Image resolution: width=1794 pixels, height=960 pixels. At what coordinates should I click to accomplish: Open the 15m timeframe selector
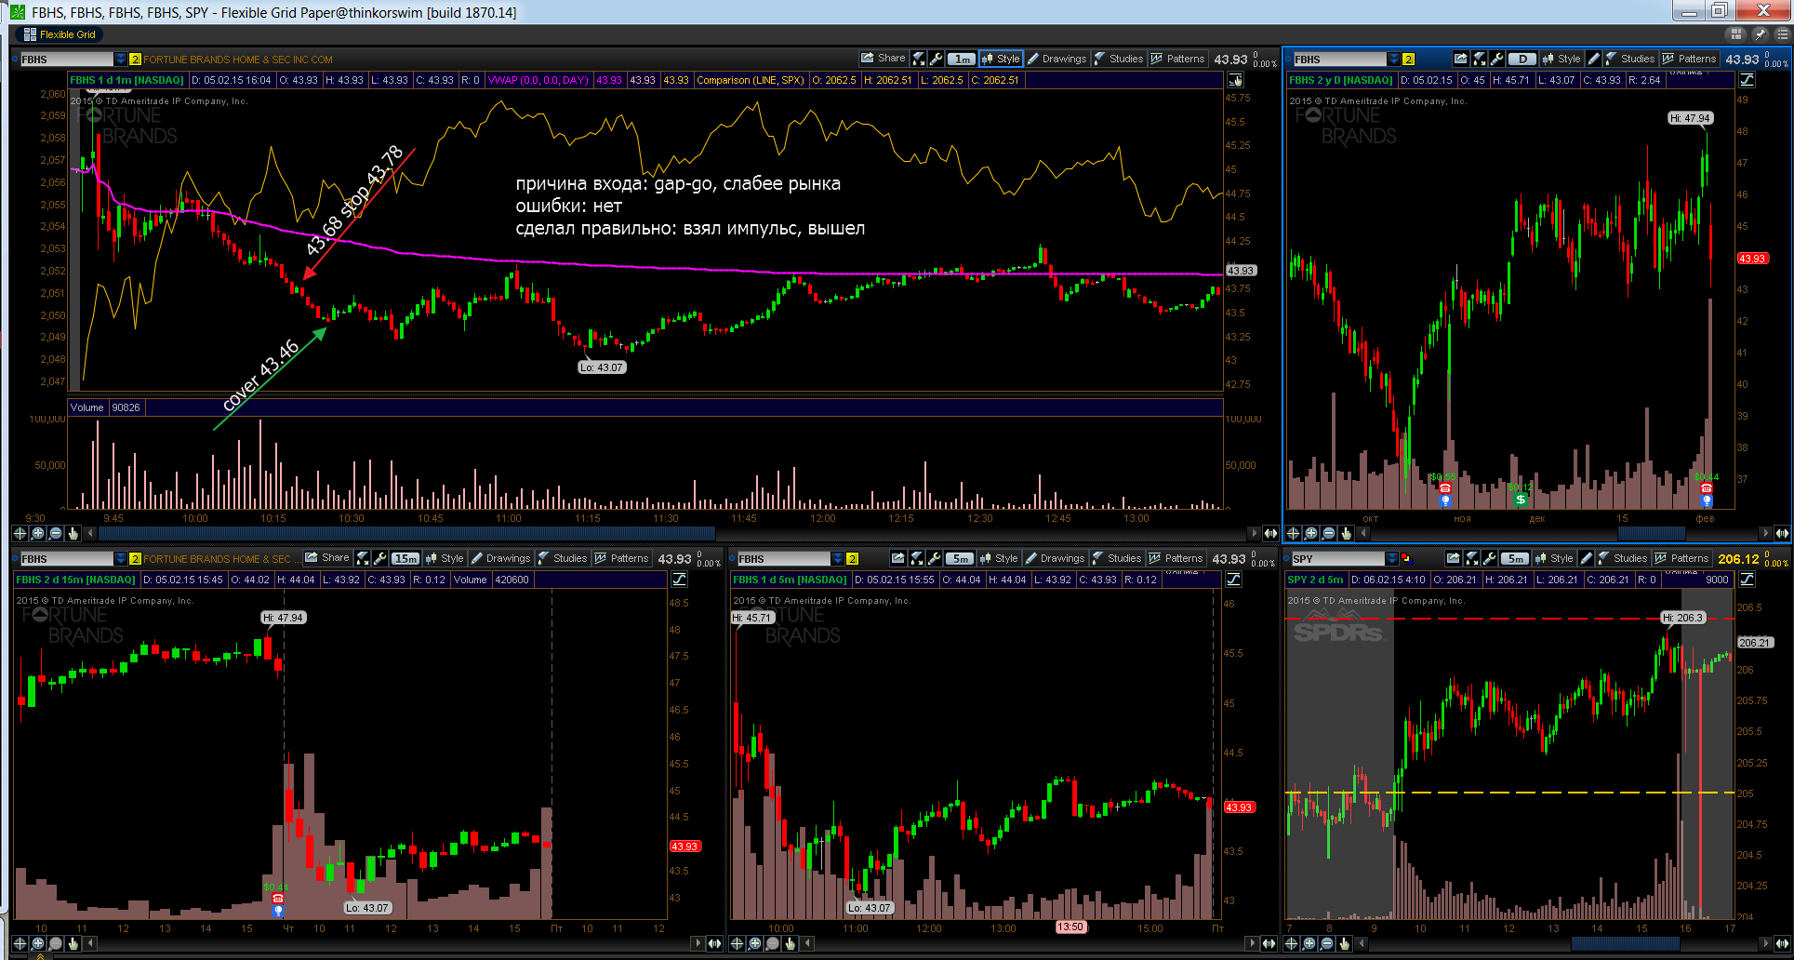click(405, 558)
